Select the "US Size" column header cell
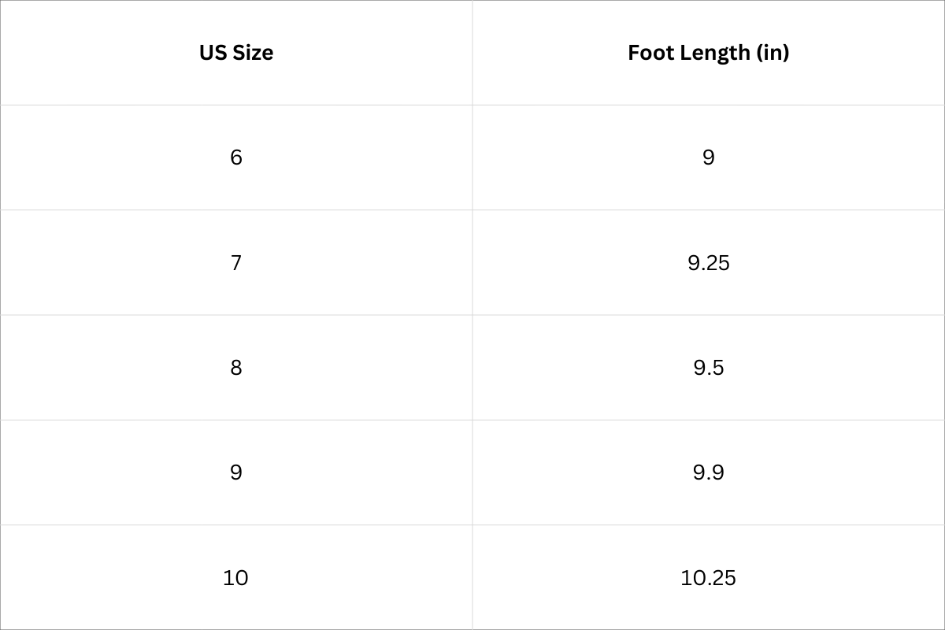The height and width of the screenshot is (630, 945). tap(236, 53)
